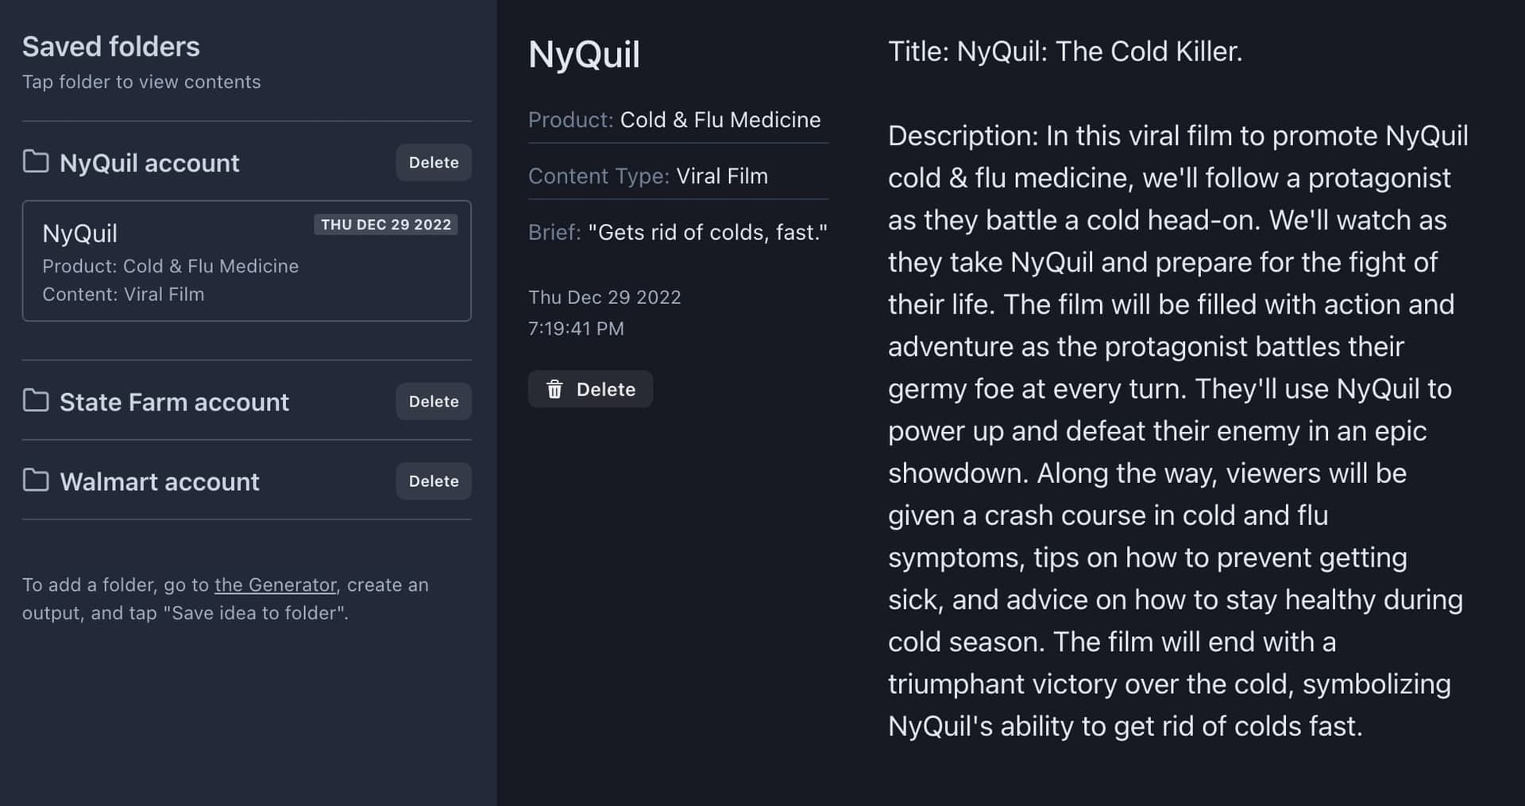Collapse the NyQuil account folder label

click(149, 163)
